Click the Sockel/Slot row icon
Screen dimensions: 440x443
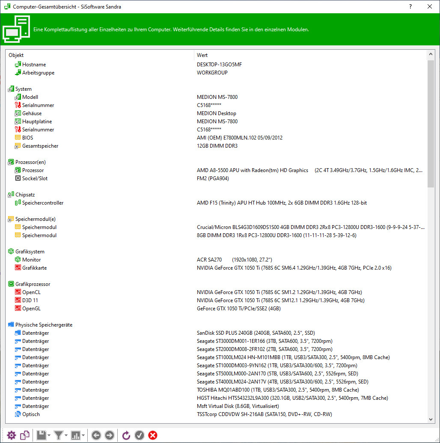click(18, 178)
